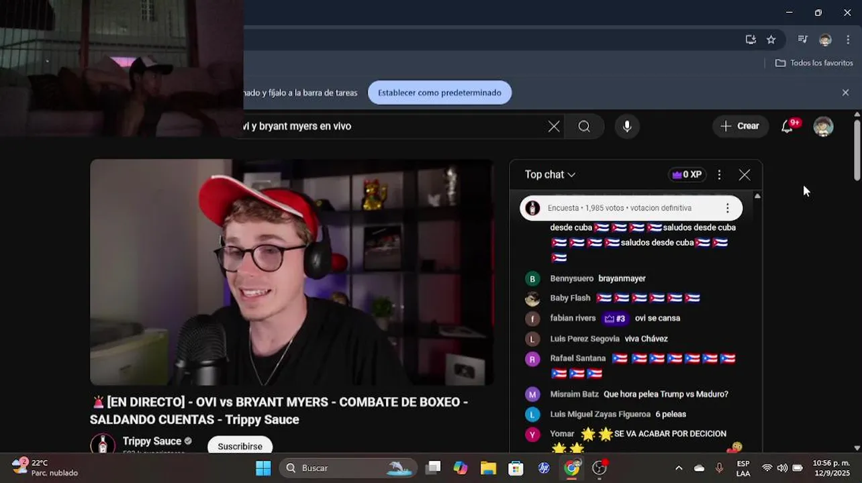
Task: Open the Trippy Sauce channel name link
Action: 152,441
